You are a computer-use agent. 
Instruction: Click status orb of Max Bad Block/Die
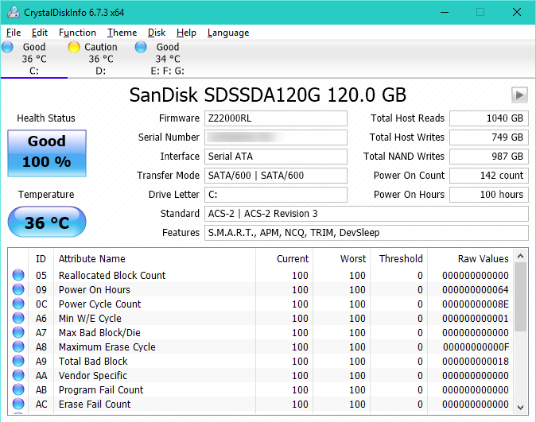(18, 332)
